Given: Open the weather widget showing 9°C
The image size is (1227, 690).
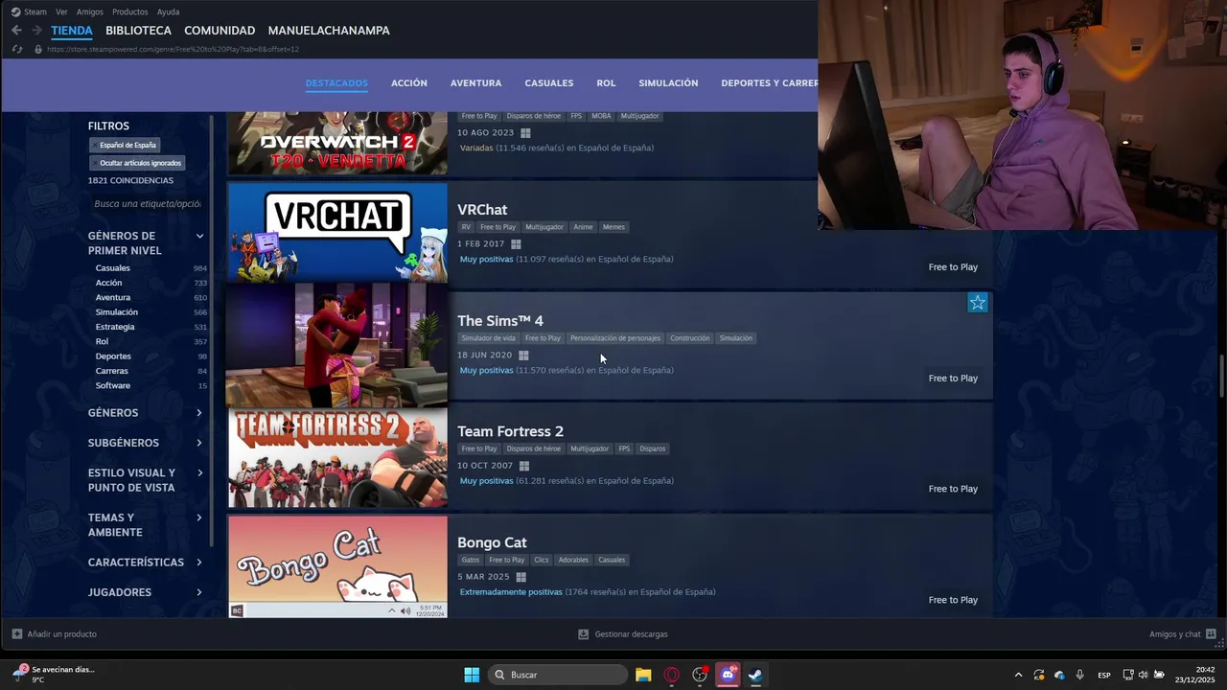Looking at the screenshot, I should click(53, 675).
